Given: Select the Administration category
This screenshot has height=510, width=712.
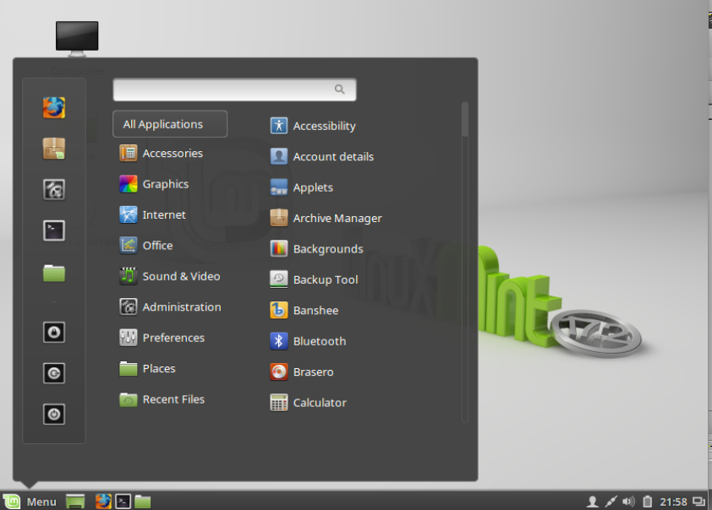Looking at the screenshot, I should point(170,307).
